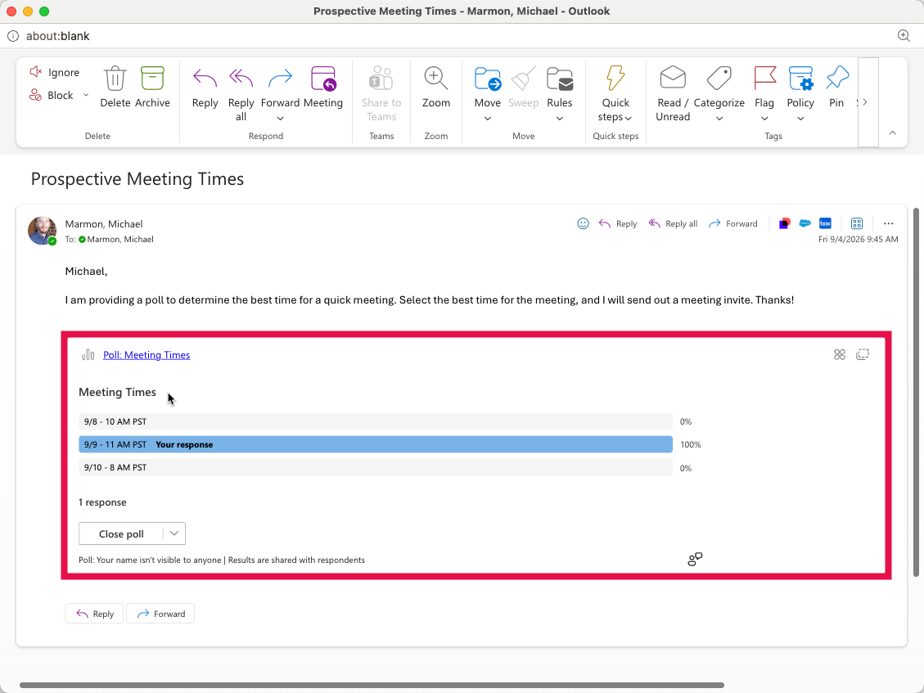The height and width of the screenshot is (693, 924).
Task: Click the poll feedback icon
Action: (x=696, y=560)
